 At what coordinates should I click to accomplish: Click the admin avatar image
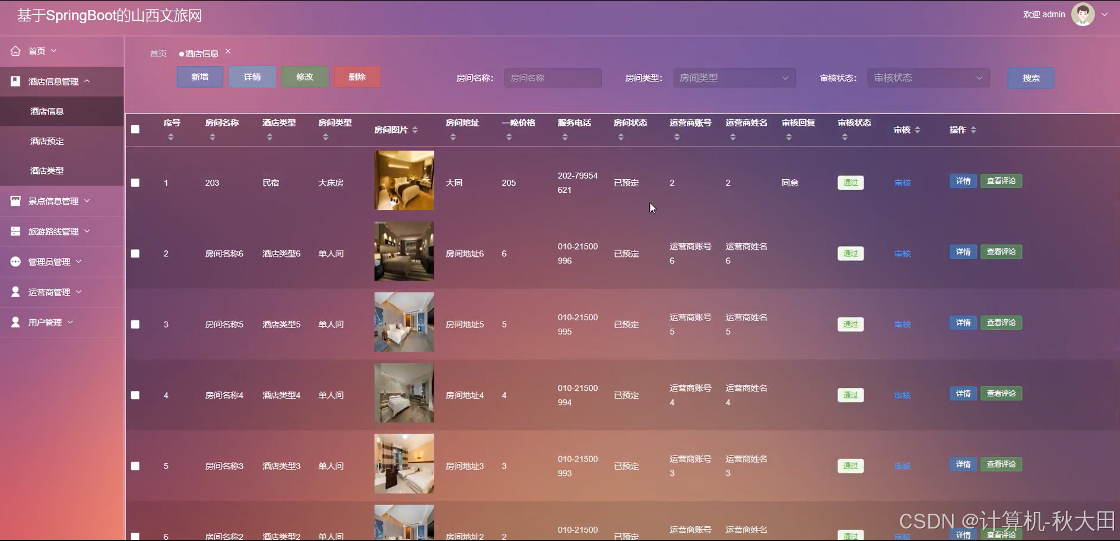click(1083, 14)
